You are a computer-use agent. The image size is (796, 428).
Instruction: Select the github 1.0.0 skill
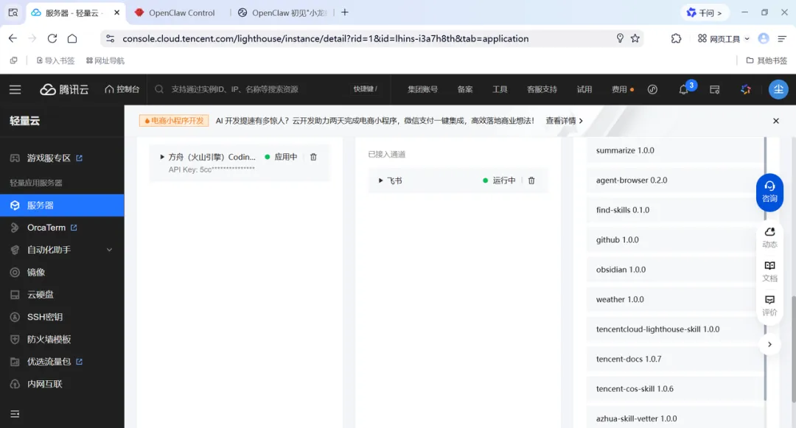[x=675, y=240]
